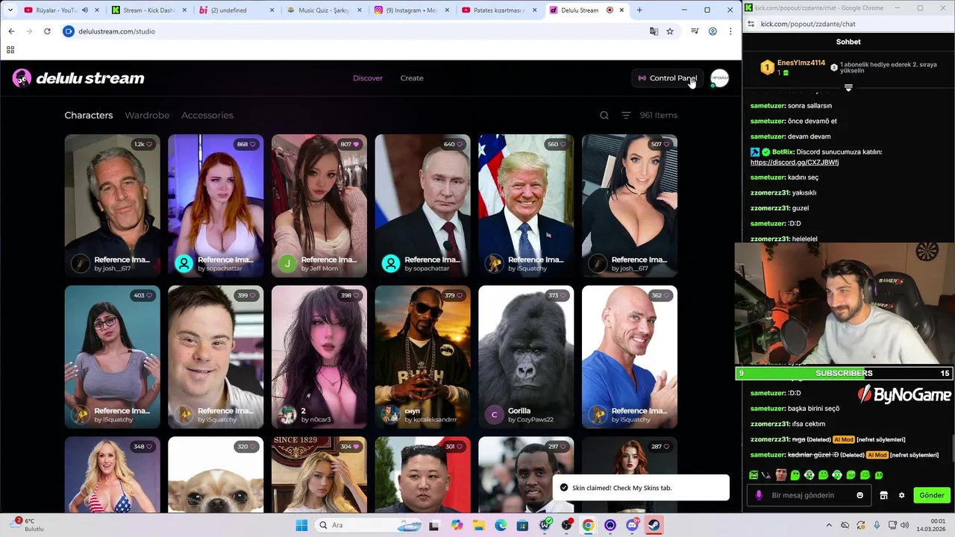The image size is (955, 537).
Task: Select the Characters tab
Action: pos(89,115)
